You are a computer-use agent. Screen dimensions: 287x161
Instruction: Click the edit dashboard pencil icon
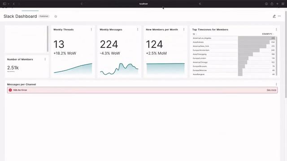[x=274, y=16]
